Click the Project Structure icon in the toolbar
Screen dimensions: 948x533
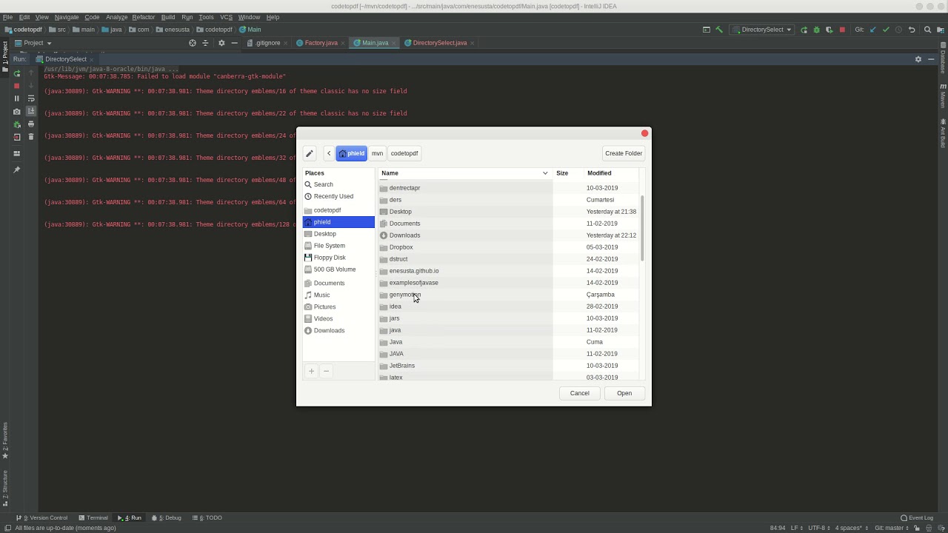pos(940,30)
